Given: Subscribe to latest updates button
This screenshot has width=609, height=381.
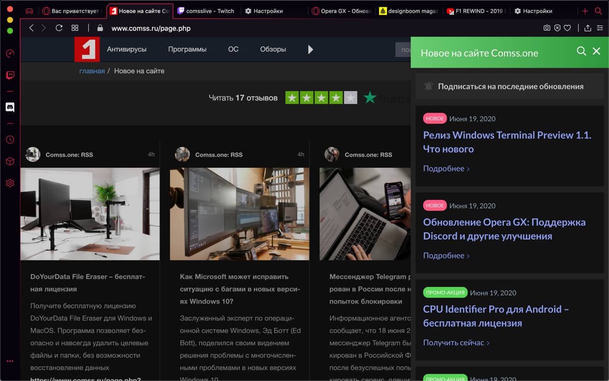Looking at the screenshot, I should point(510,86).
